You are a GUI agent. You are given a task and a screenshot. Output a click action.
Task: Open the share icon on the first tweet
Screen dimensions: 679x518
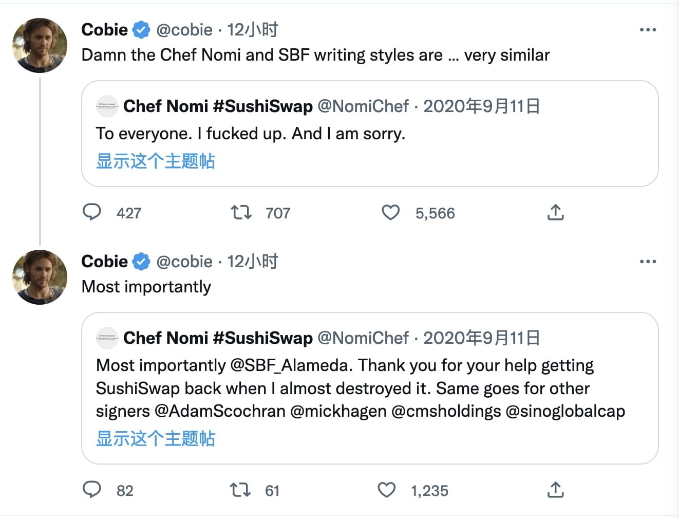tap(555, 212)
